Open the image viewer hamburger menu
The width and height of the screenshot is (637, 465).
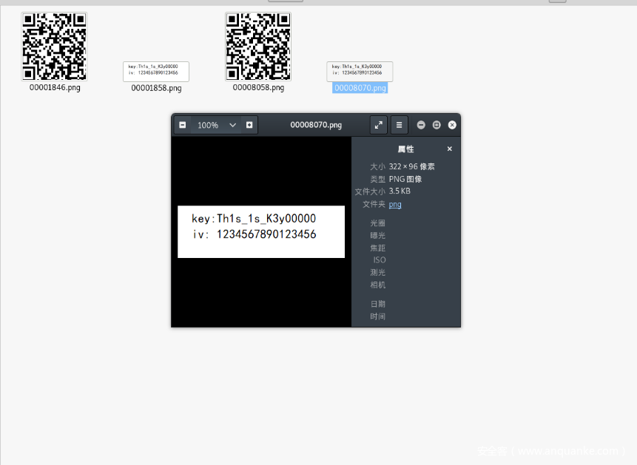click(x=399, y=125)
